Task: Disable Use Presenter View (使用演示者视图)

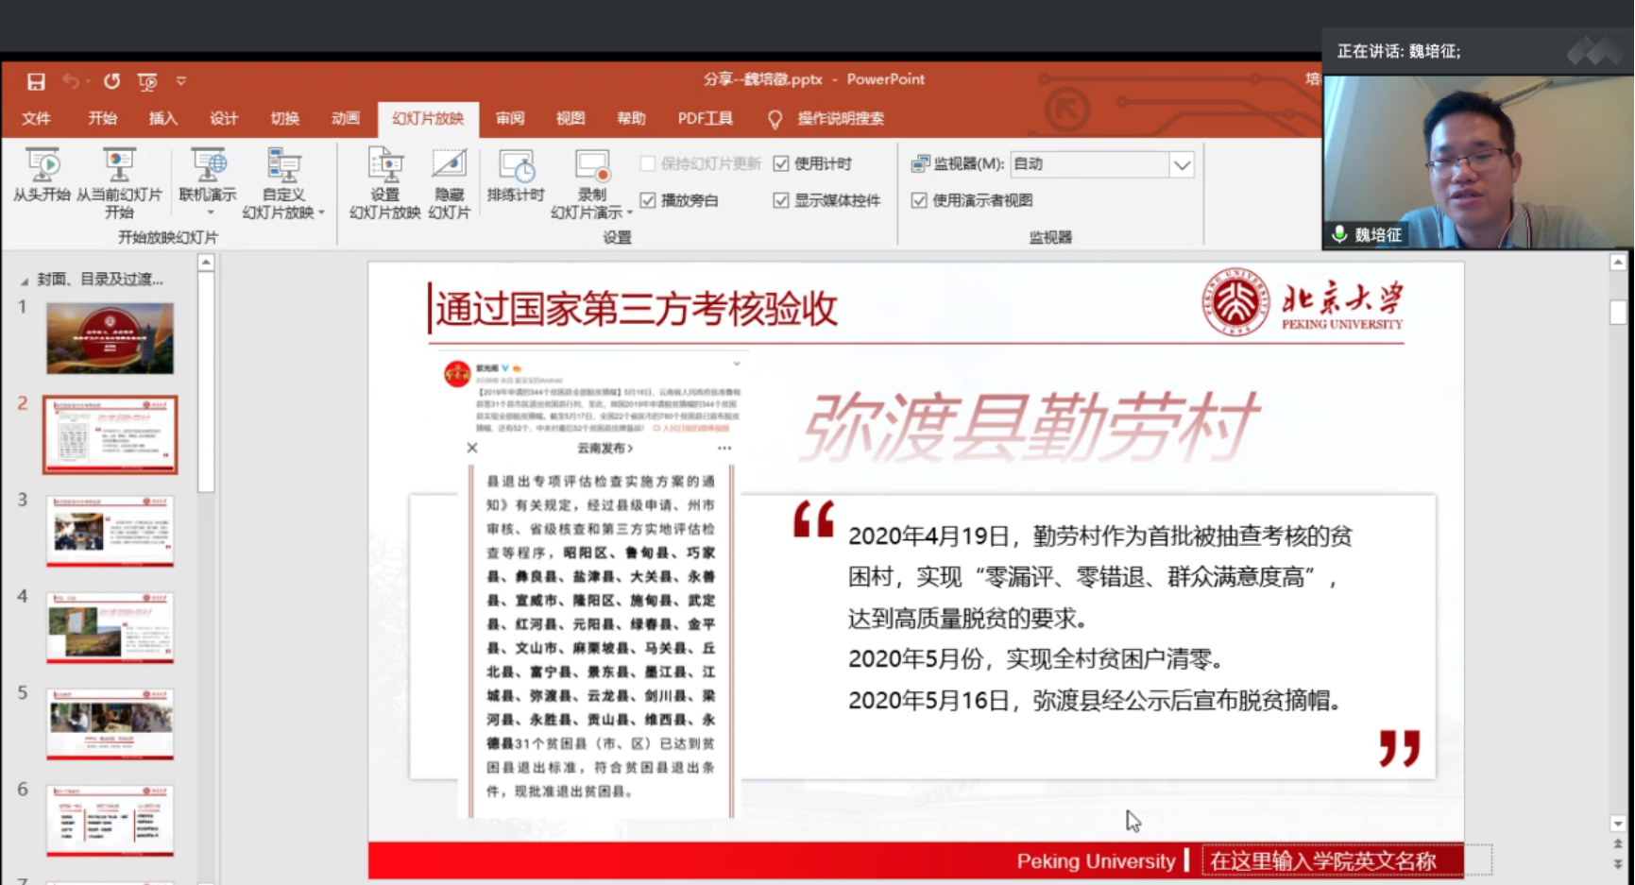Action: (919, 200)
